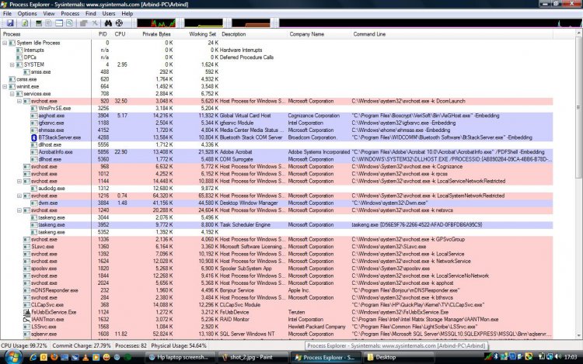Launch Firefox from the Quick Launch bar
Image resolution: width=583 pixels, height=364 pixels.
pyautogui.click(x=54, y=357)
